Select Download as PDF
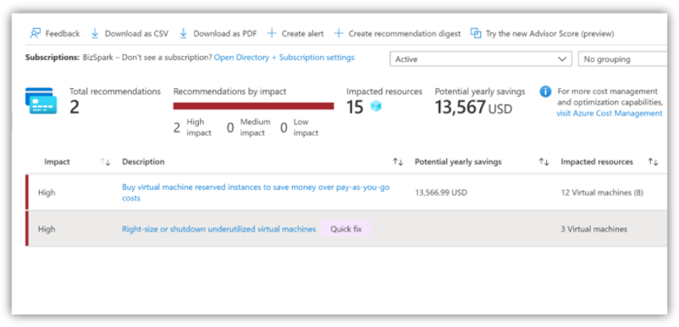The height and width of the screenshot is (327, 679). (x=218, y=33)
